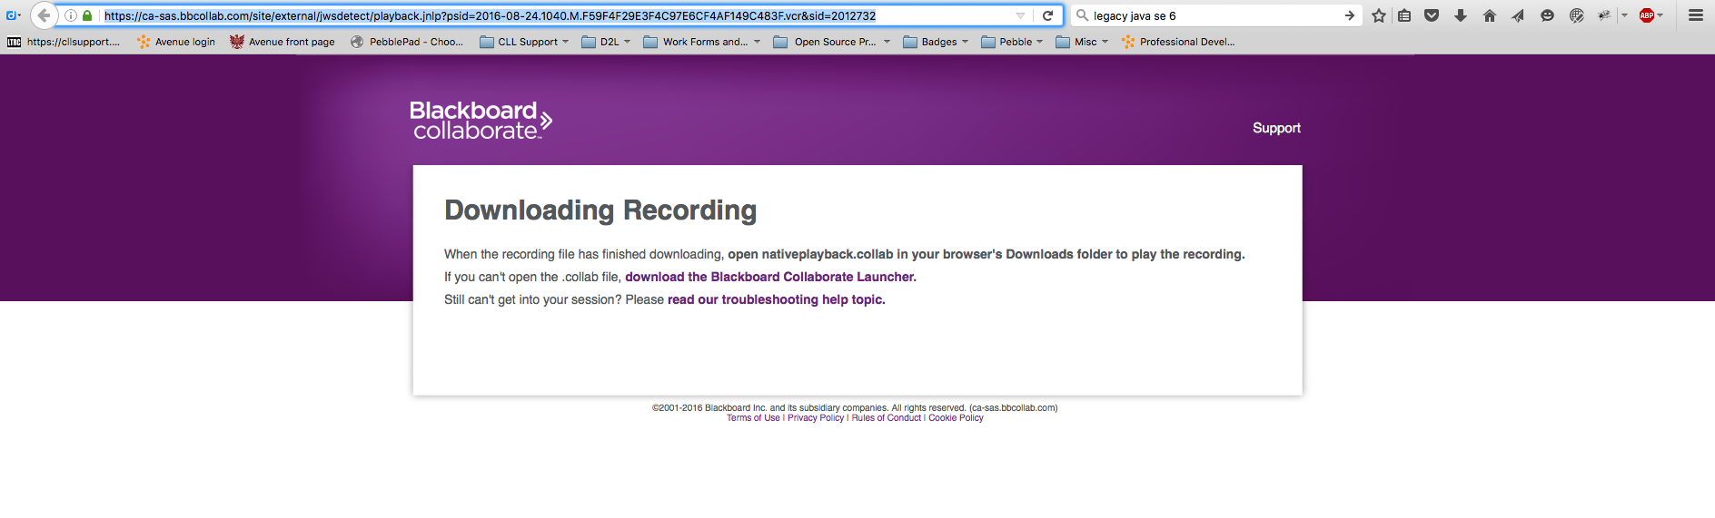The width and height of the screenshot is (1715, 518).
Task: Click the Pocket save icon
Action: [x=1432, y=15]
